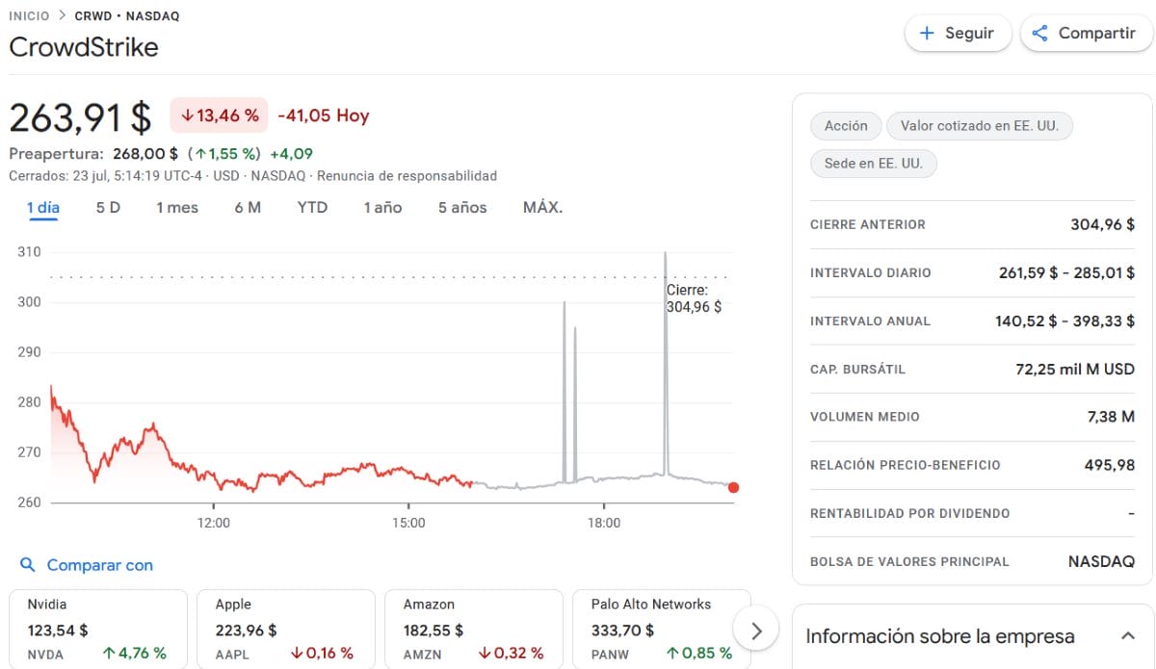Click NVDA 4,76 % up change
The image size is (1156, 669).
pos(134,654)
